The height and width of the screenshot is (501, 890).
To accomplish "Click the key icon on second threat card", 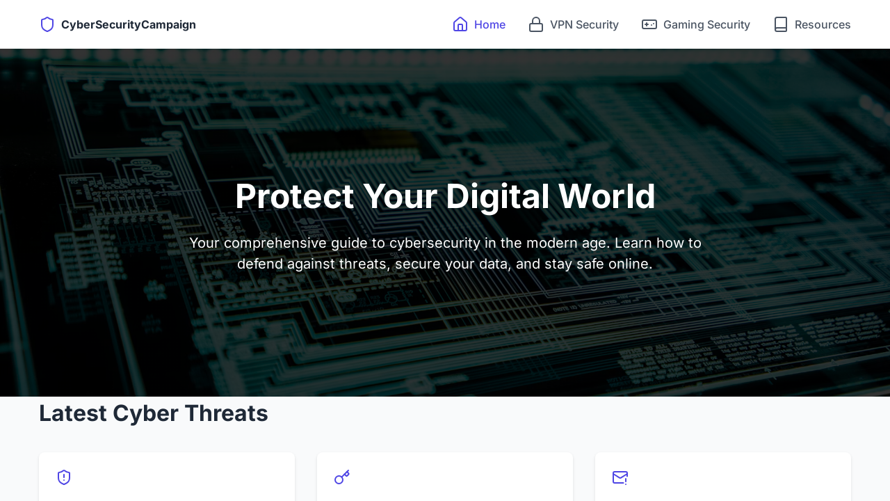I will tap(342, 477).
